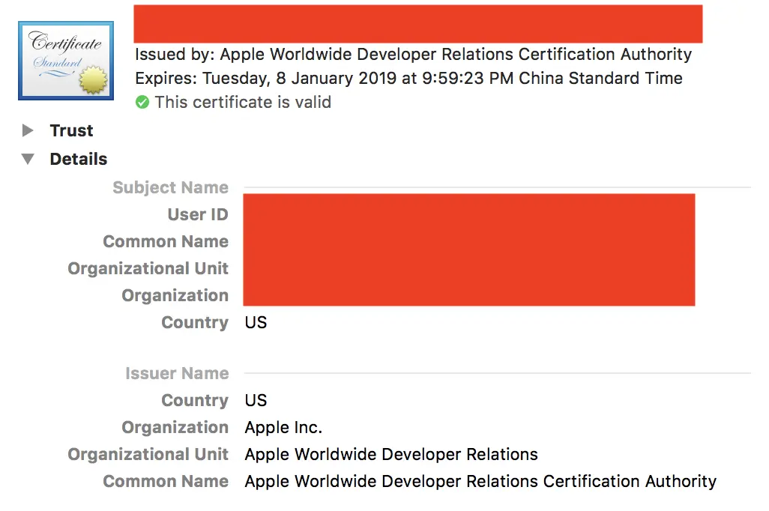Click the Subject Name heading

pos(170,187)
